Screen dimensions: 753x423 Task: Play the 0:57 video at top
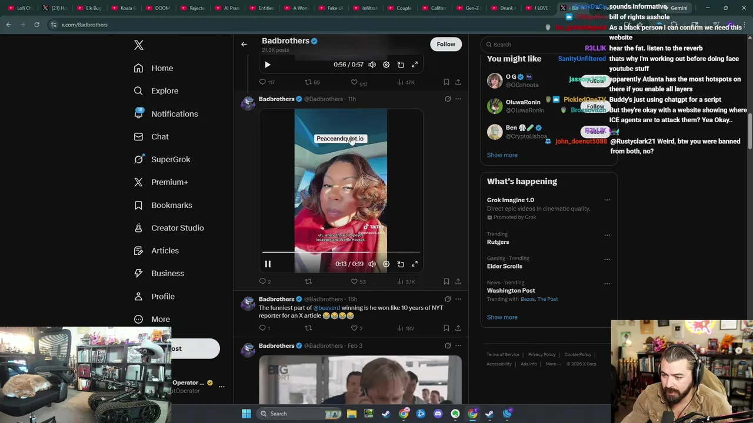pos(268,65)
